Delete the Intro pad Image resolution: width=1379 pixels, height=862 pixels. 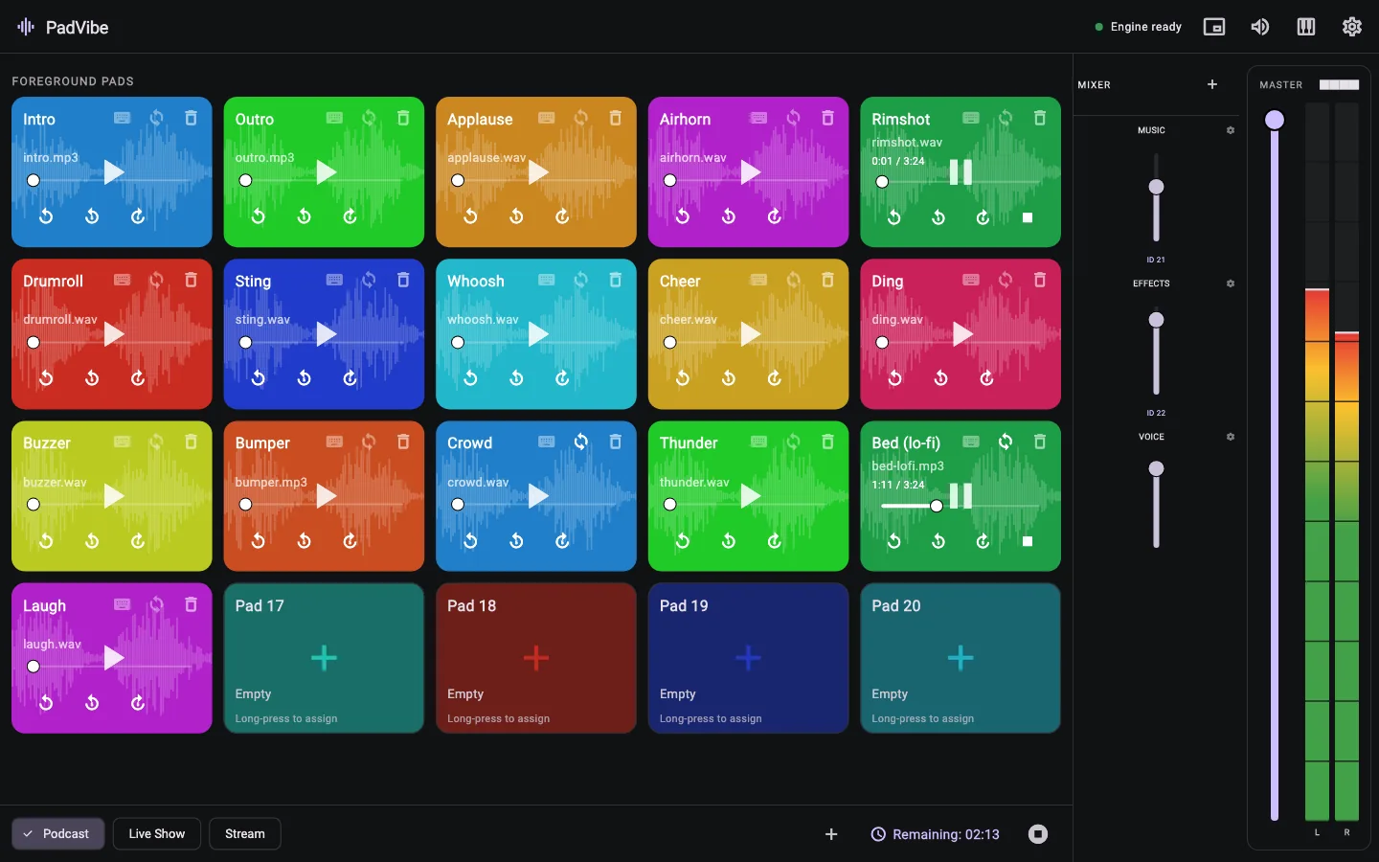pos(191,118)
